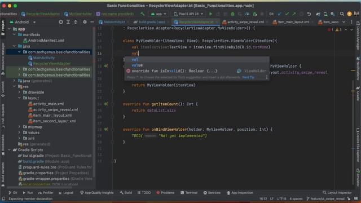Image resolution: width=361 pixels, height=203 pixels.
Task: Start the debugger with the bug icon
Action: pos(232,14)
